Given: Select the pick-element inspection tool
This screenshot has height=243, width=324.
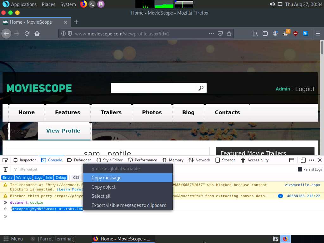Looking at the screenshot, I should pyautogui.click(x=5, y=160).
